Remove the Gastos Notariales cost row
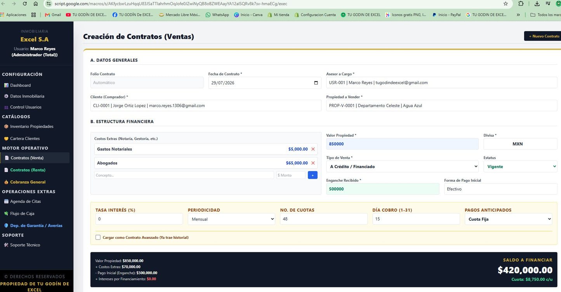The width and height of the screenshot is (561, 292). [x=313, y=149]
